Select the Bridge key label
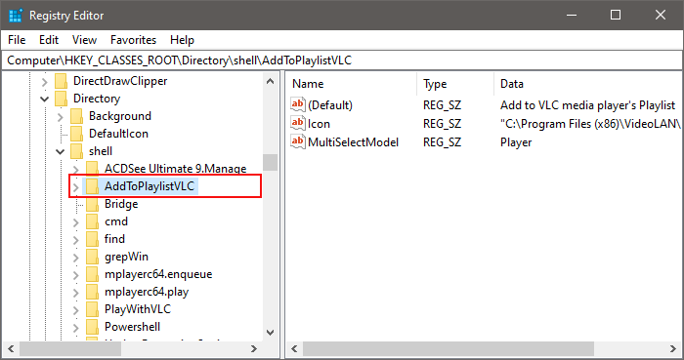The image size is (684, 360). pos(121,204)
